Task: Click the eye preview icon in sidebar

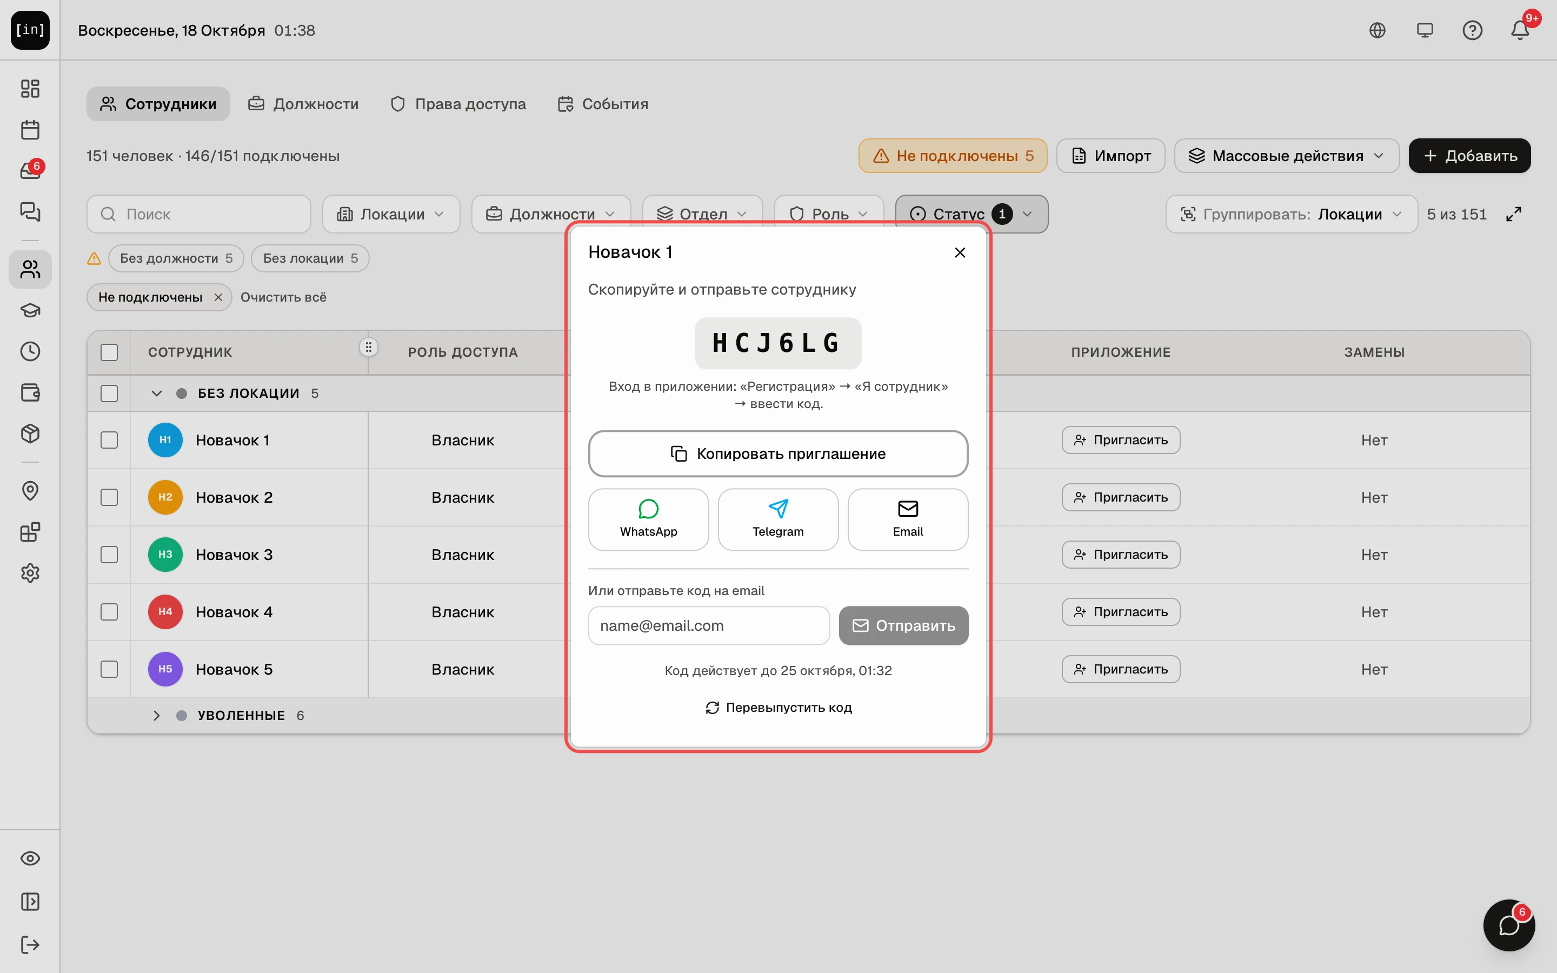Action: pyautogui.click(x=30, y=858)
